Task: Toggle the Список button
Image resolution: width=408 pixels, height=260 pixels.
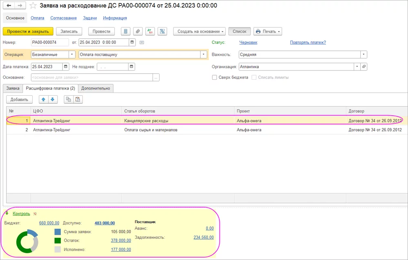Action: coord(239,31)
